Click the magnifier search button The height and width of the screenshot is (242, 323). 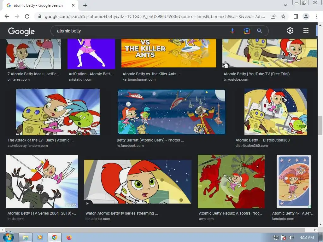[x=259, y=31]
